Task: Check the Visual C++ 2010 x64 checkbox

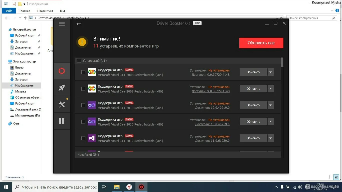Action: (x=83, y=105)
